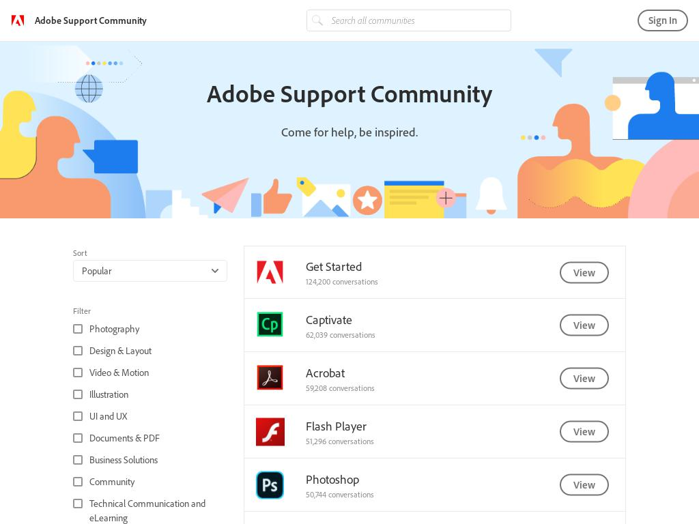The image size is (699, 524).
Task: Open the Acrobat title link
Action: tap(325, 373)
